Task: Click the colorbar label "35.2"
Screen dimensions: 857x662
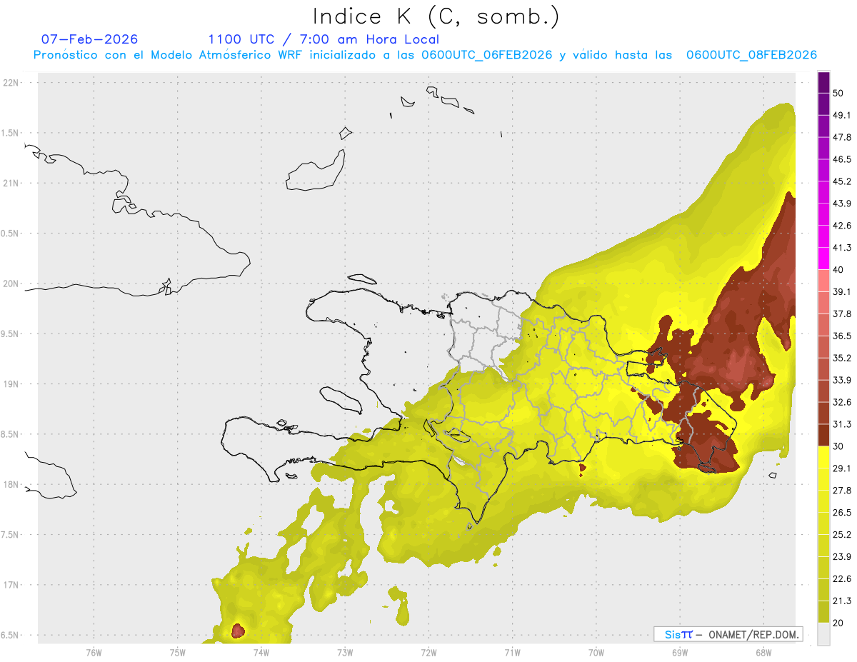Action: (842, 358)
